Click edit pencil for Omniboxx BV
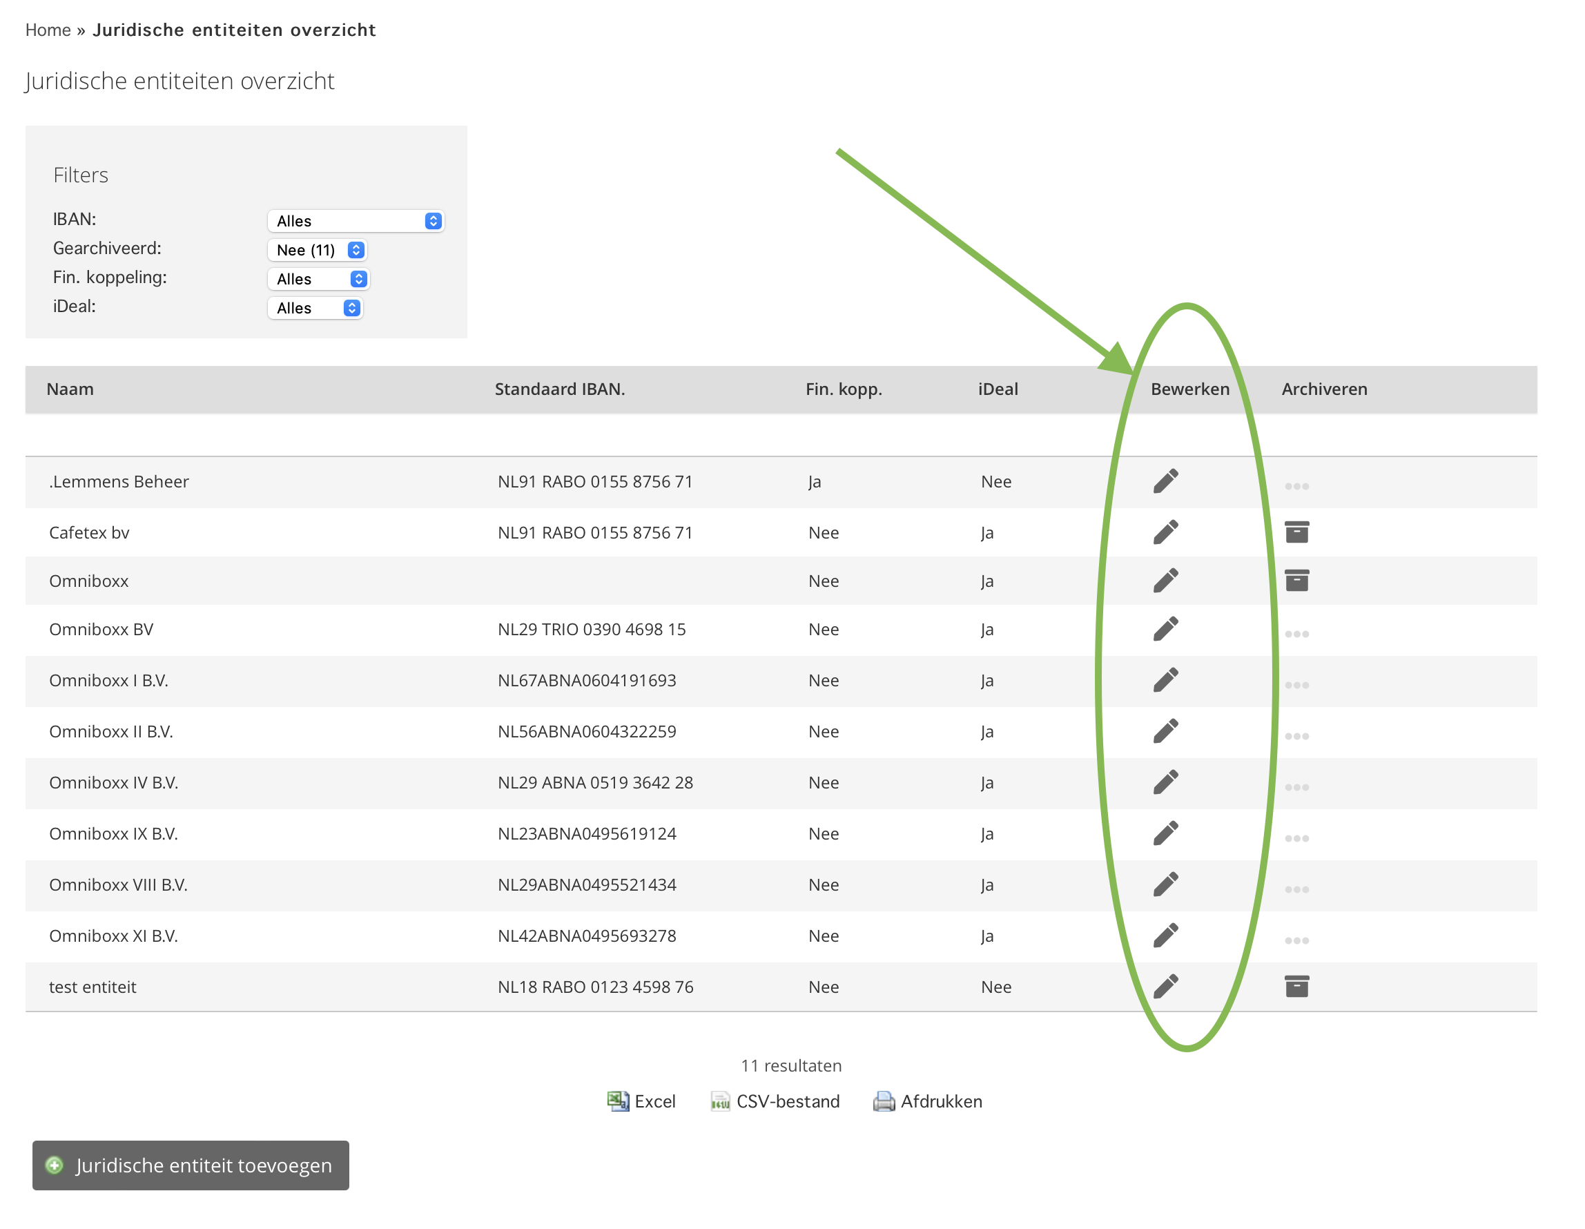1585x1229 pixels. click(x=1165, y=629)
